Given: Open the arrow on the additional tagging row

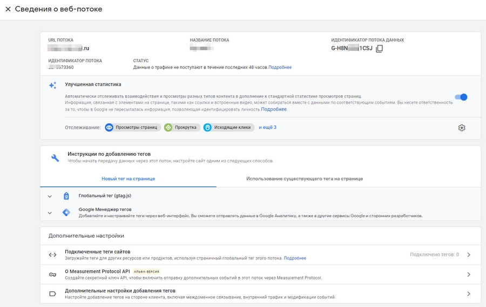Looking at the screenshot, I should click(x=469, y=293).
